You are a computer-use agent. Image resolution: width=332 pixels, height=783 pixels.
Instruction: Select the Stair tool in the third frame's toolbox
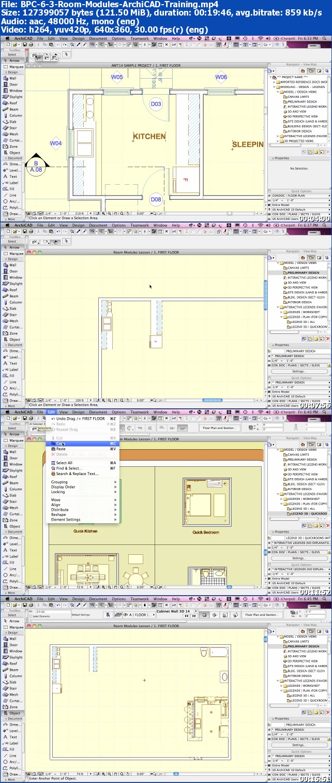coord(13,501)
